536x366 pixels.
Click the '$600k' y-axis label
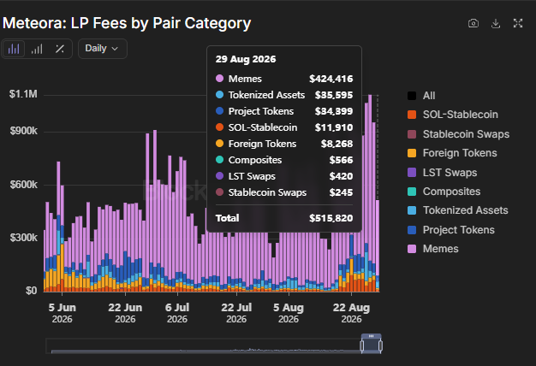pos(24,185)
